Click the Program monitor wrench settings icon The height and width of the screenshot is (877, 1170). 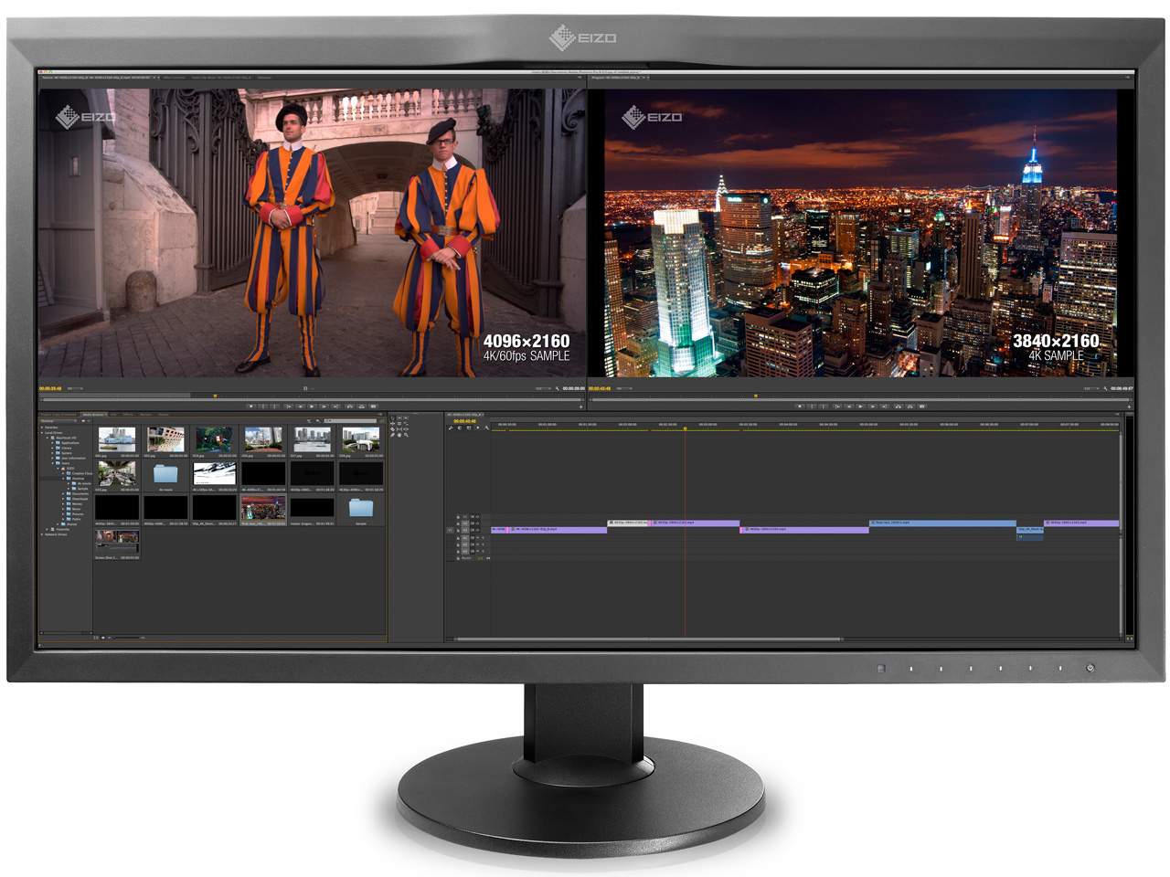(x=1105, y=388)
